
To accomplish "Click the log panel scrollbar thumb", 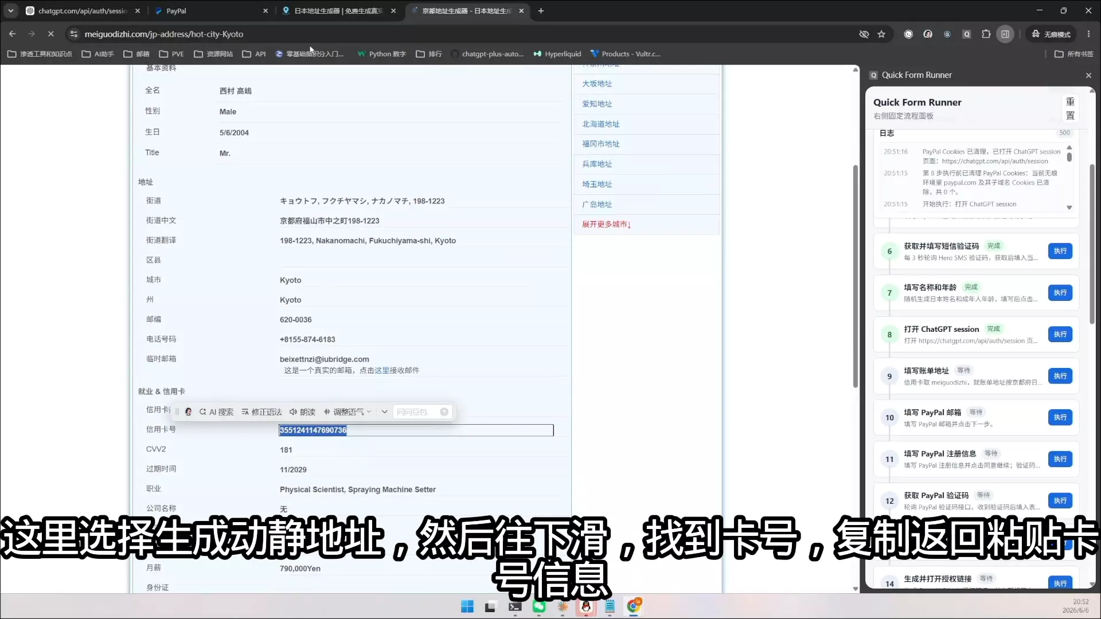I will [x=1069, y=156].
